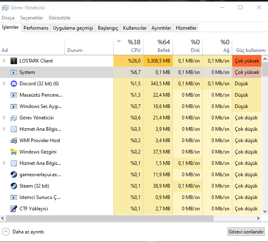Sort by the CPU column header
This screenshot has width=268, height=242.
pos(128,46)
